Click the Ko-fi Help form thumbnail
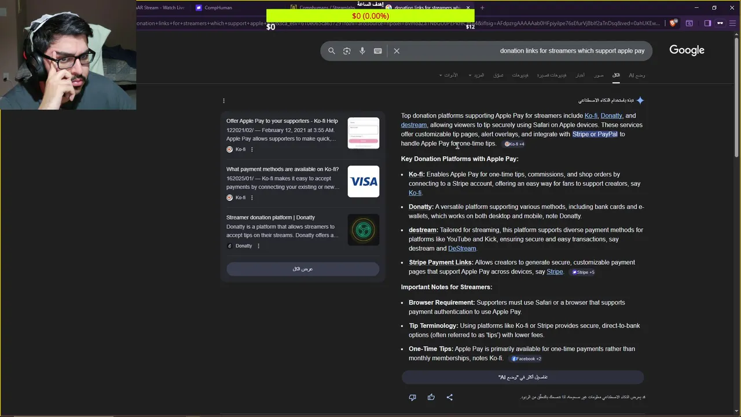Screen dimensions: 741x417 coord(364,133)
